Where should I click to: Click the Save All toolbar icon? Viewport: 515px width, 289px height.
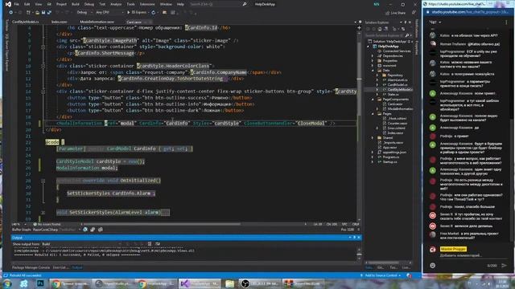49,13
